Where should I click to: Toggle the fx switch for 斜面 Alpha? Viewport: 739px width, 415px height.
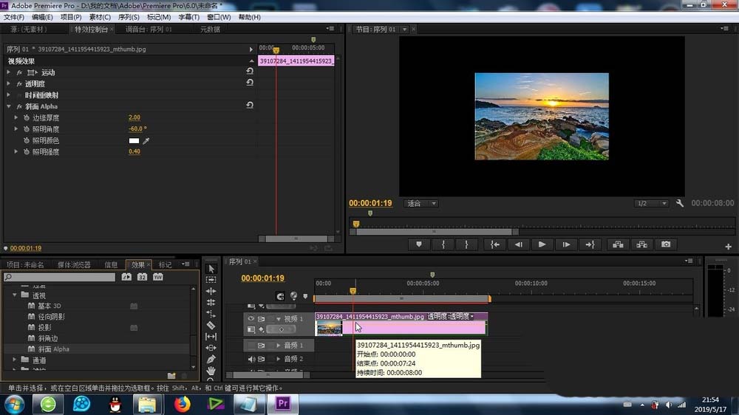point(19,106)
